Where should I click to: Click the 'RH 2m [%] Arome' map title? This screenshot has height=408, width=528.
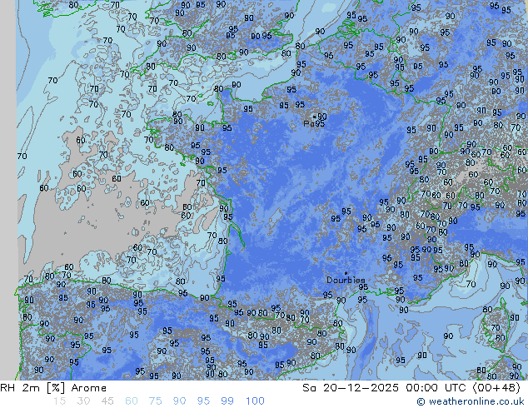tap(53, 388)
